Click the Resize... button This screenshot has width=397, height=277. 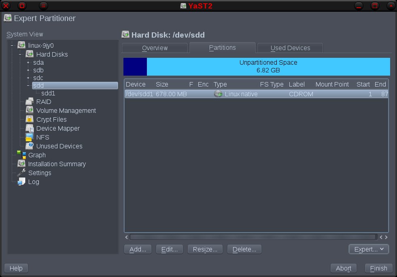(205, 249)
